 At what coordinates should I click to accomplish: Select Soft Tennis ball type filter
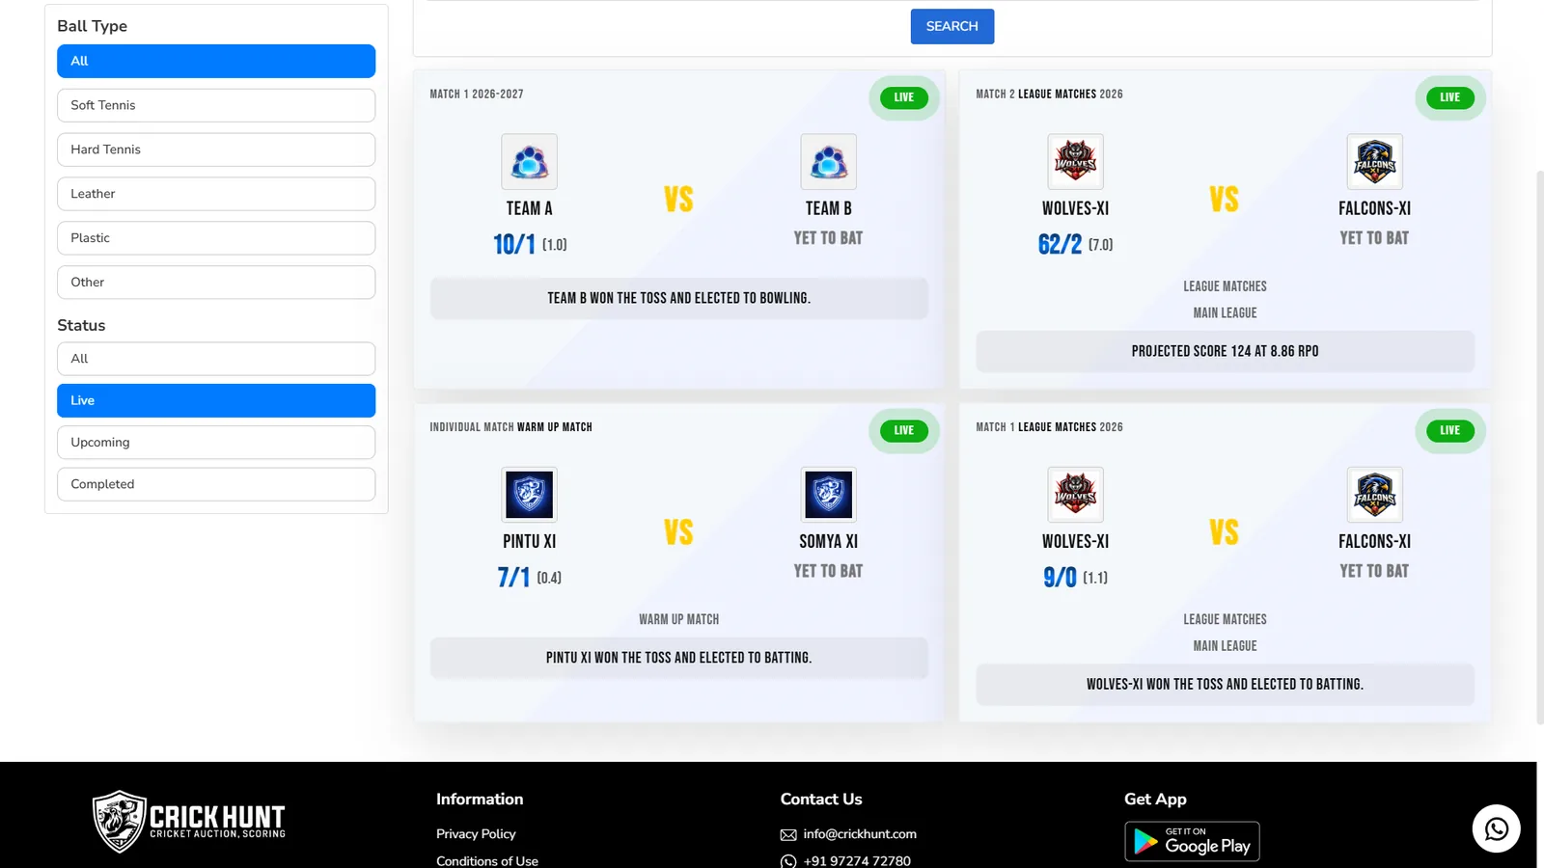coord(216,105)
